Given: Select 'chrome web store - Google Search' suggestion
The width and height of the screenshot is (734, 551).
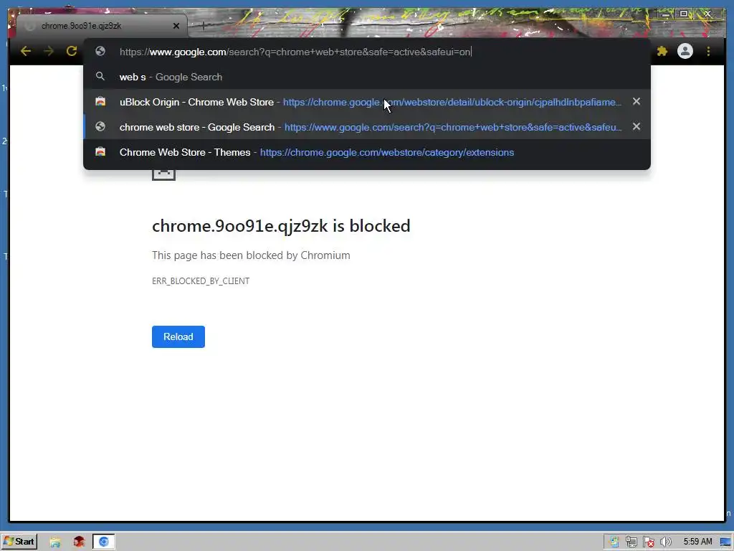Looking at the screenshot, I should tap(367, 127).
